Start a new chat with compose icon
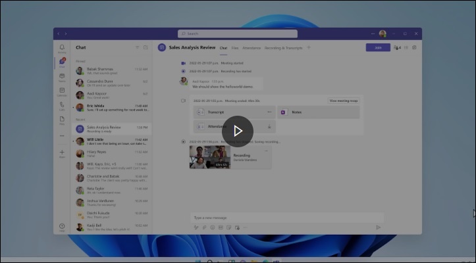Image resolution: width=476 pixels, height=263 pixels. 145,47
